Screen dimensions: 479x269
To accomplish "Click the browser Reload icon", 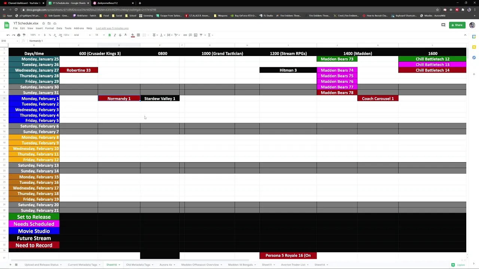I will (16, 9).
